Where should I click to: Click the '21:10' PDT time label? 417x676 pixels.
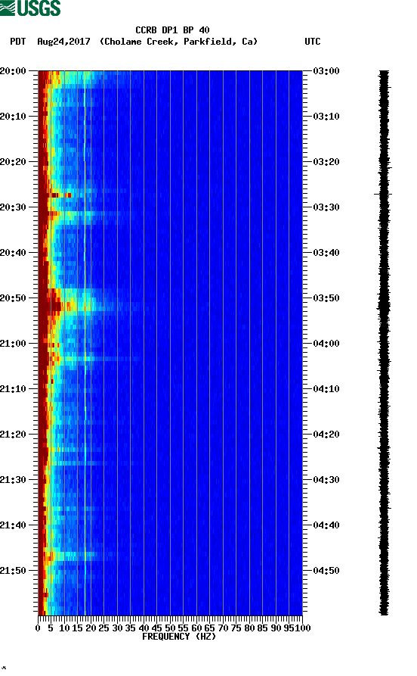tap(13, 389)
